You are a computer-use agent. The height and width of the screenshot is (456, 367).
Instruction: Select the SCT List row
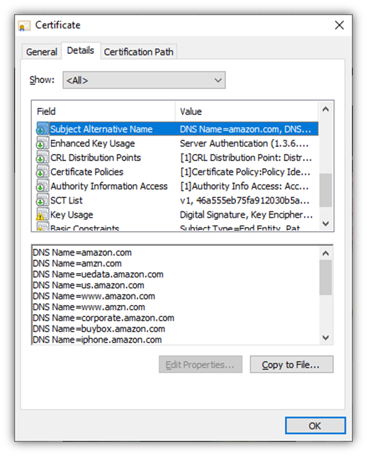click(177, 200)
